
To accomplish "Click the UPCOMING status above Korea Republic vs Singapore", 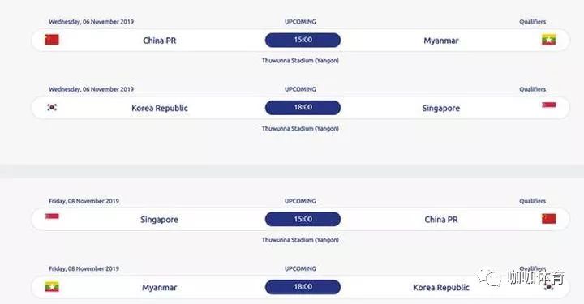I will coord(300,89).
